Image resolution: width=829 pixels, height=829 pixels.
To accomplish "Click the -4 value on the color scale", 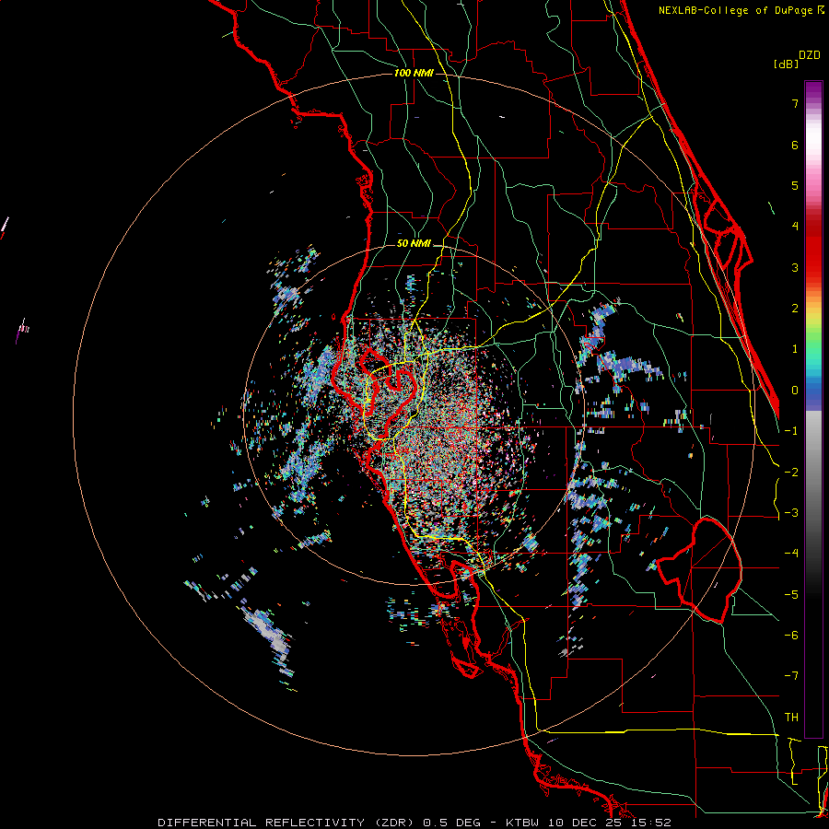I will [791, 554].
